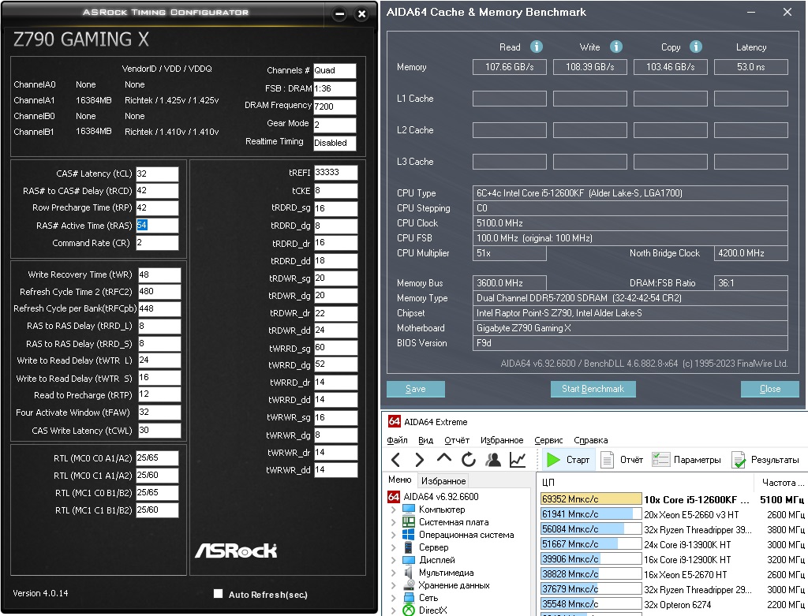Click the 69352 Мпкс/с score bar

click(x=591, y=499)
